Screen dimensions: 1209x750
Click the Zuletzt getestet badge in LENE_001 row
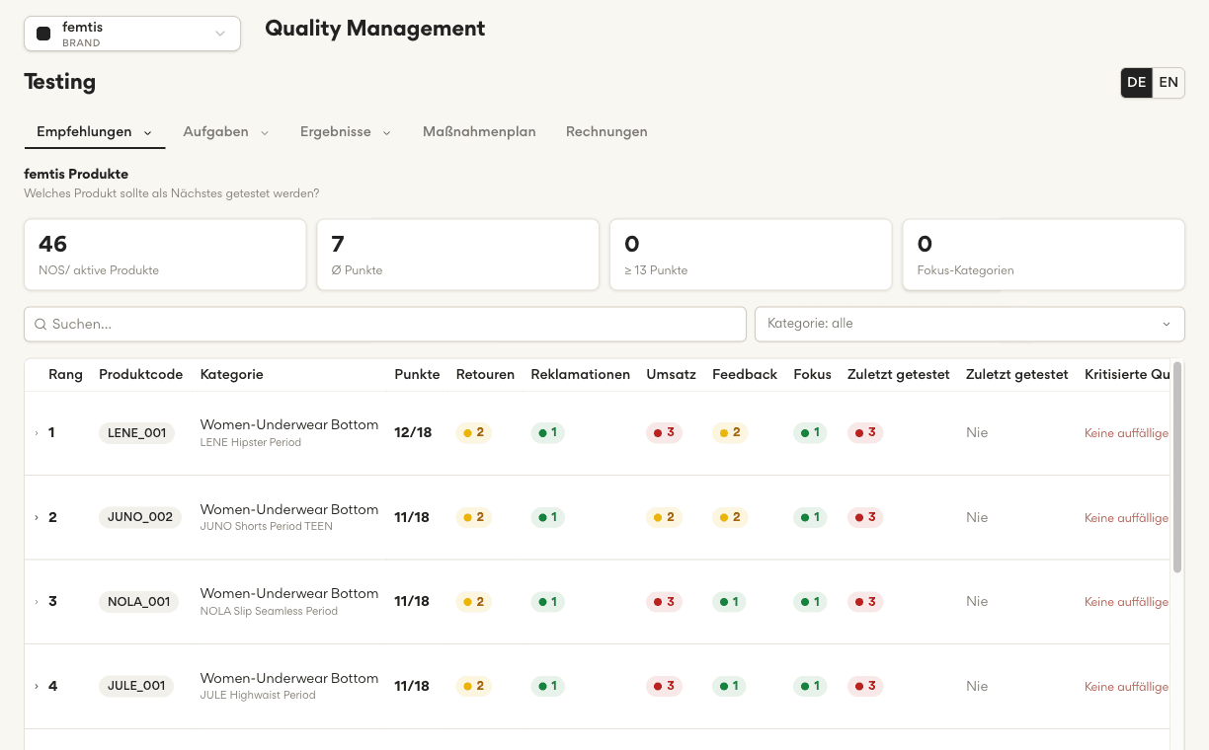[x=865, y=433]
